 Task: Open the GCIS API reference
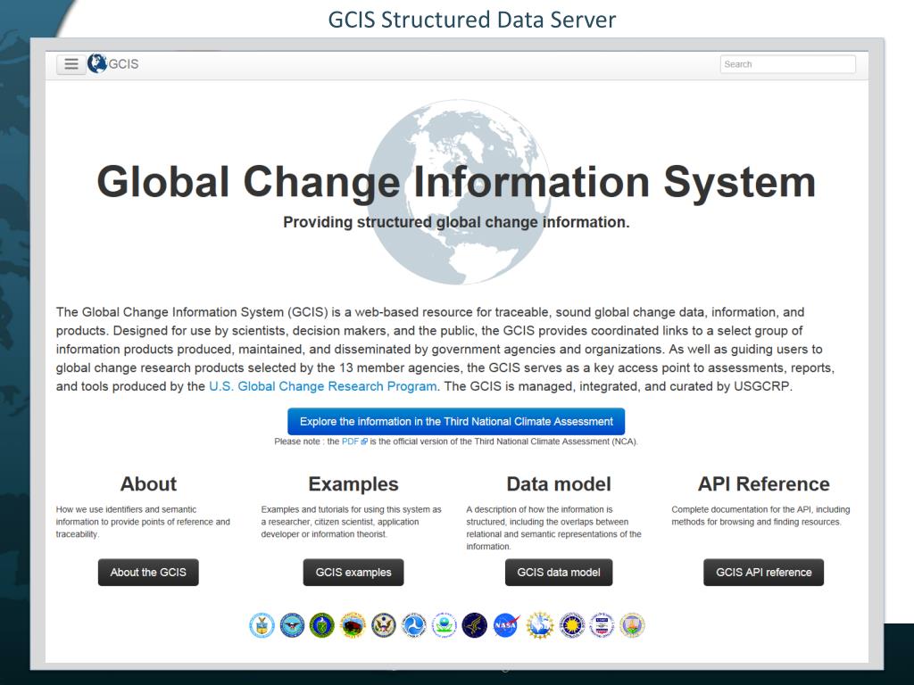[764, 573]
